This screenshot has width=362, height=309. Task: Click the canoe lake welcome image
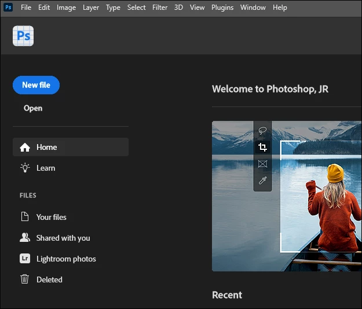[x=287, y=196]
